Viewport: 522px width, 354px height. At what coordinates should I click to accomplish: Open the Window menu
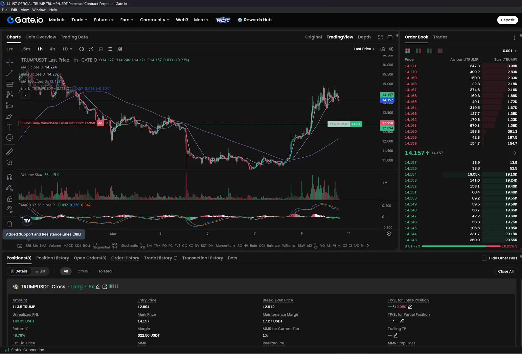click(x=39, y=10)
